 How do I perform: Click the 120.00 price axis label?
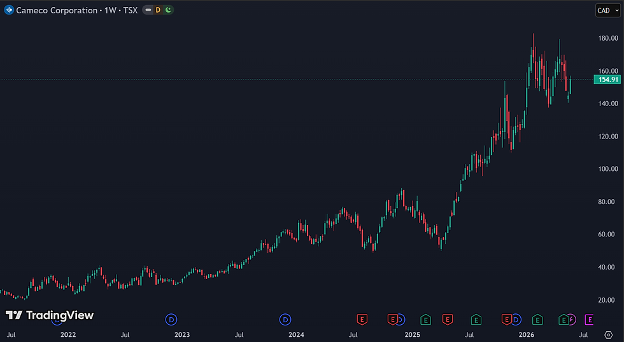pos(608,136)
